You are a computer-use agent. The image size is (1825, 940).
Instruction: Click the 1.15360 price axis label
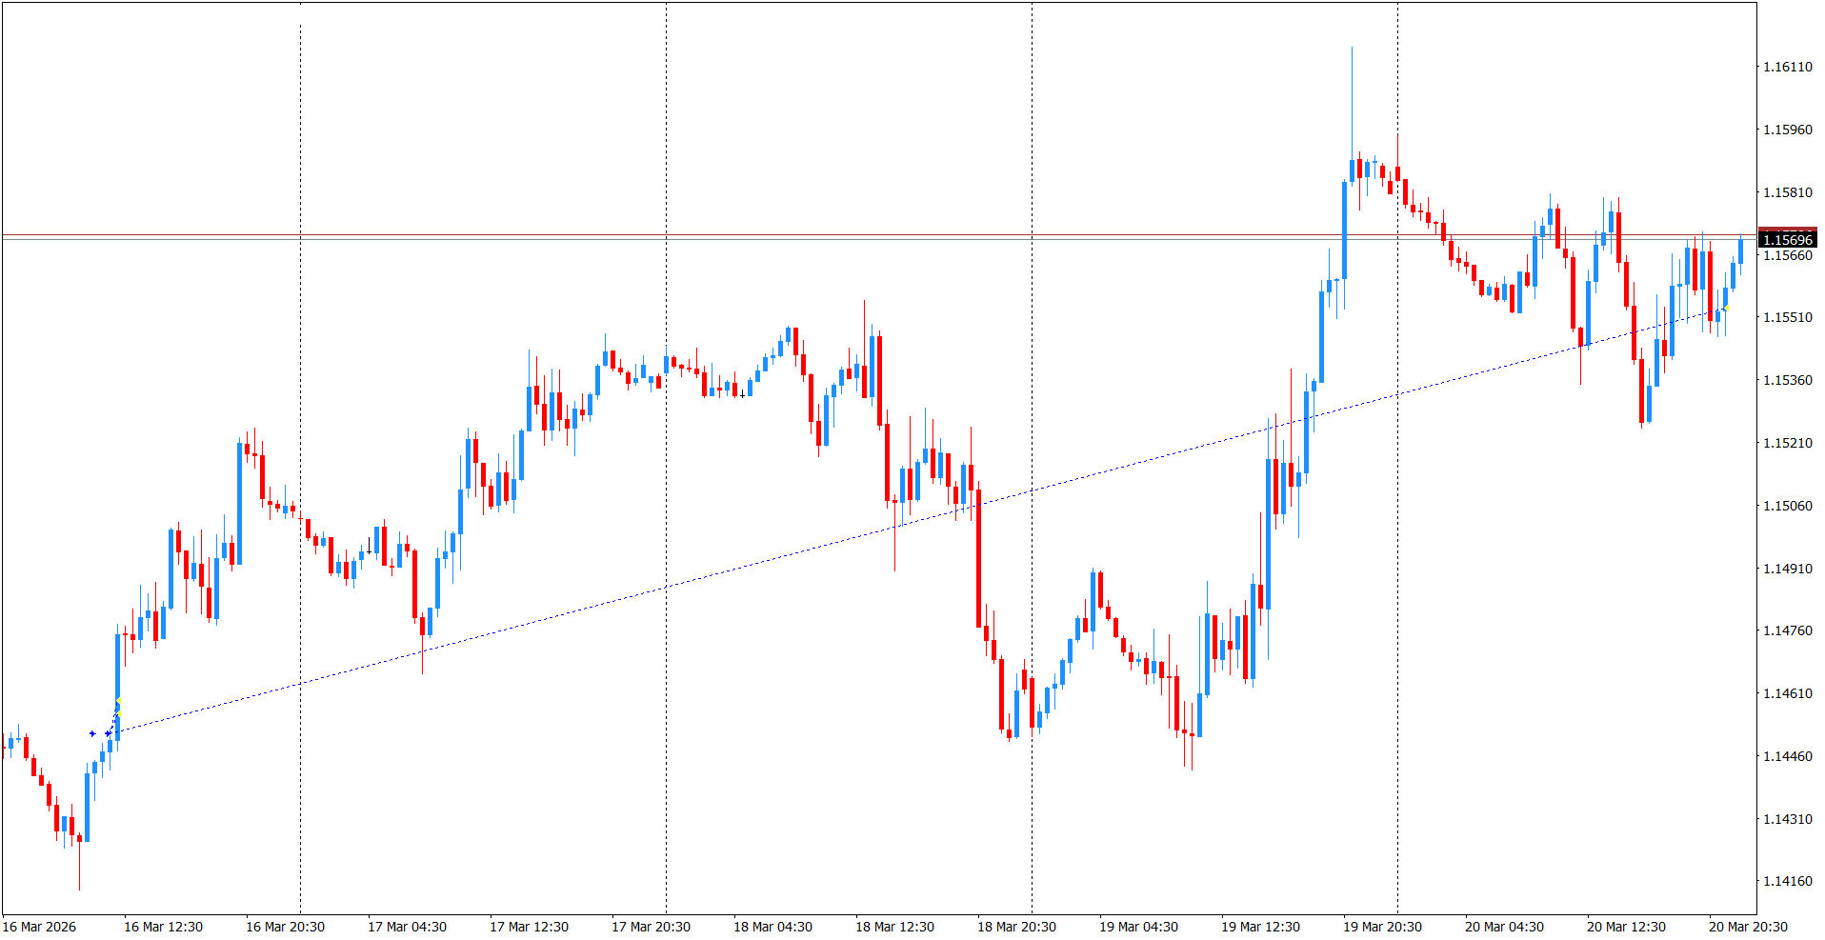tap(1788, 380)
